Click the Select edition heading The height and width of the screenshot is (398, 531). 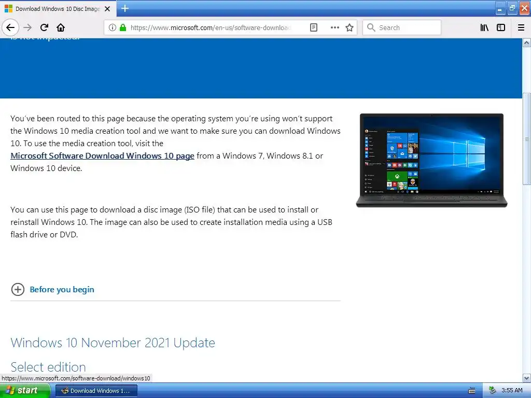(48, 367)
